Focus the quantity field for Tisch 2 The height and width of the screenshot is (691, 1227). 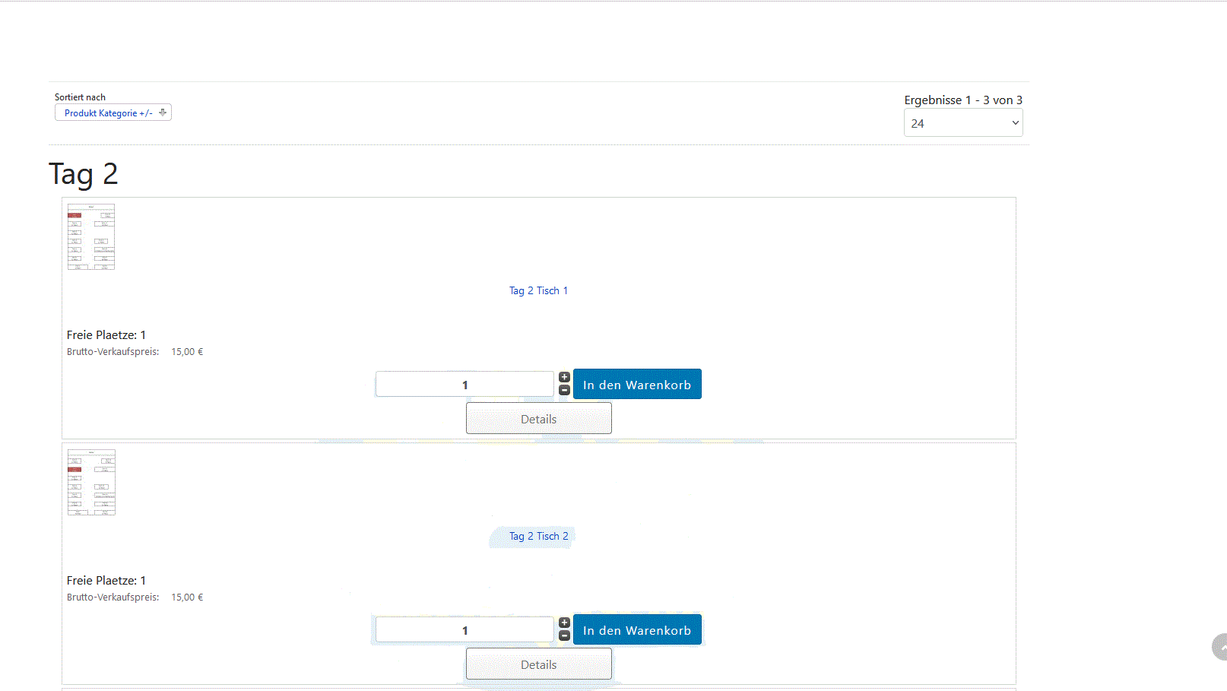pos(464,630)
